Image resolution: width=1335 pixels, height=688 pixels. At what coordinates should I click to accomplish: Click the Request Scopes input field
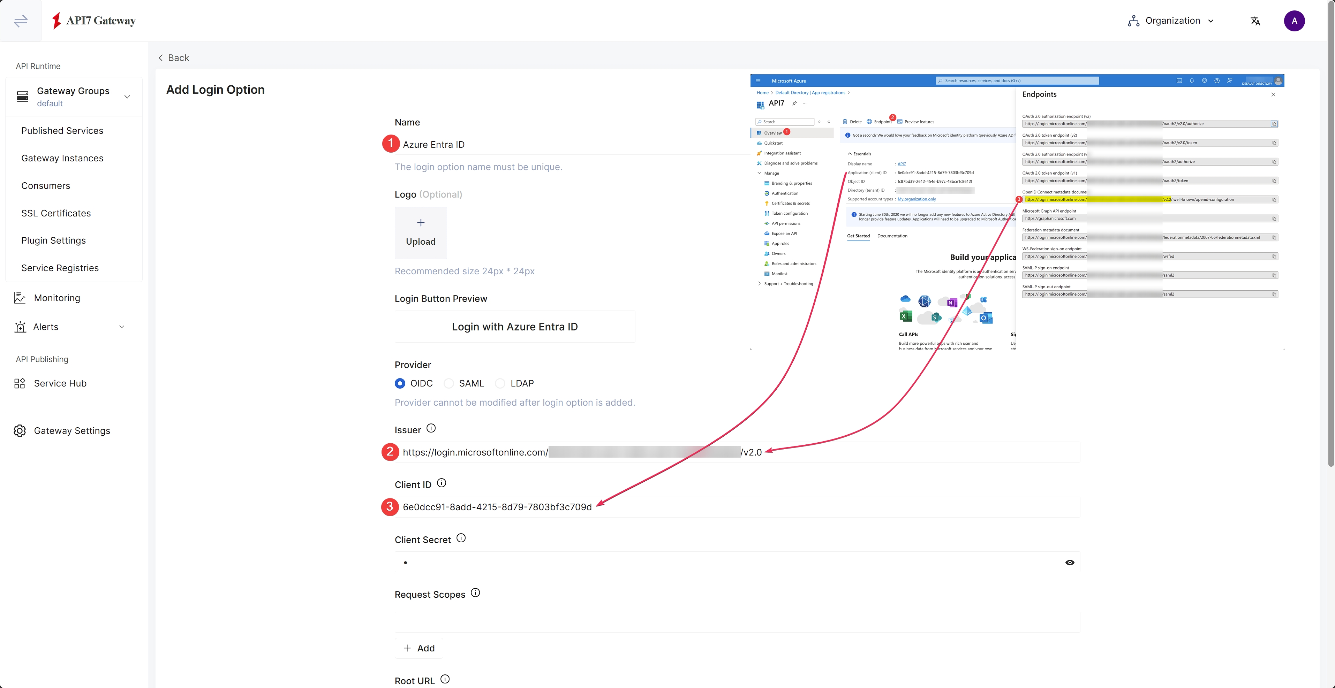[x=737, y=622]
